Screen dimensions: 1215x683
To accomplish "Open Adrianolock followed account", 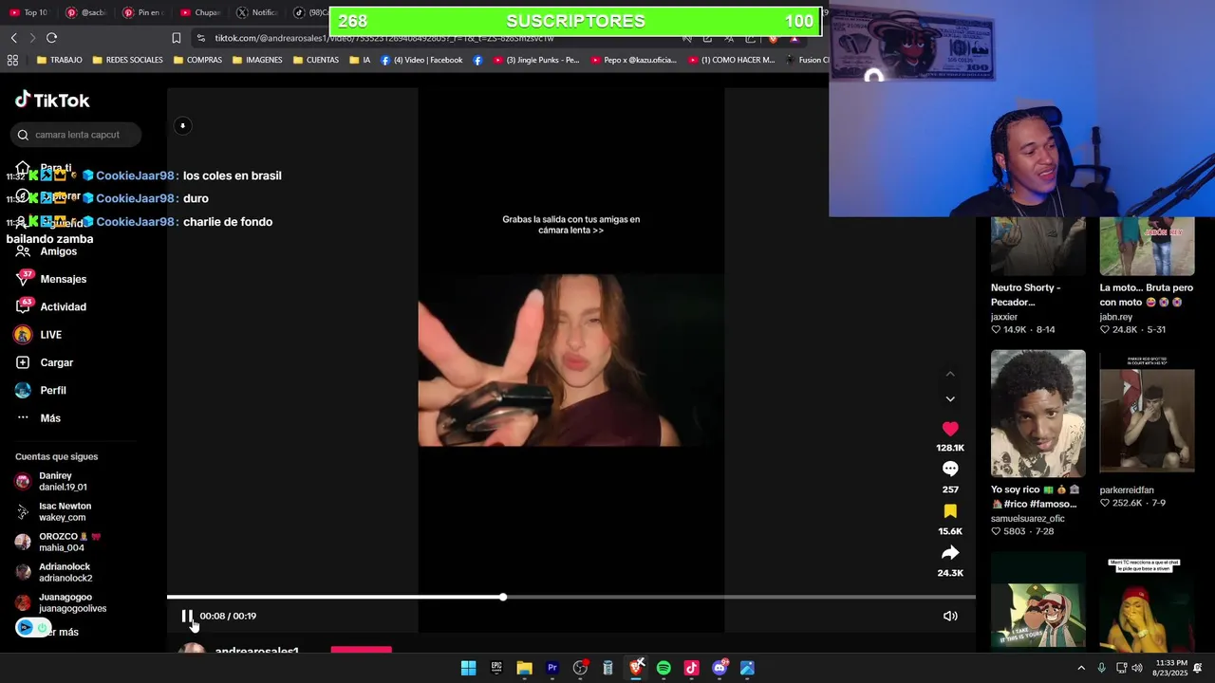I will click(x=54, y=572).
